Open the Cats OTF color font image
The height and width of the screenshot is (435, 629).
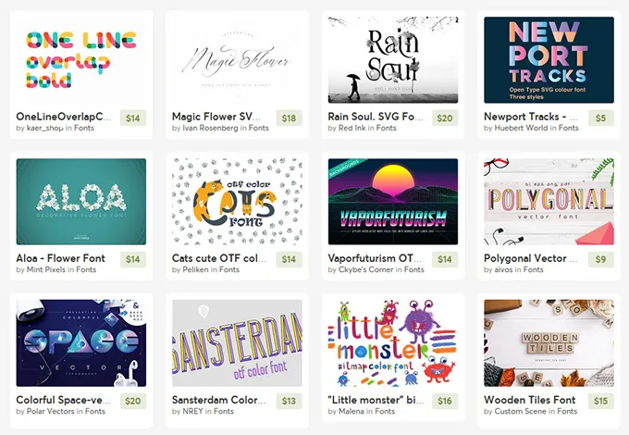pos(237,202)
